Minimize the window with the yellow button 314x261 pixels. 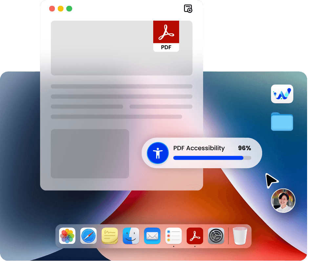click(x=61, y=9)
